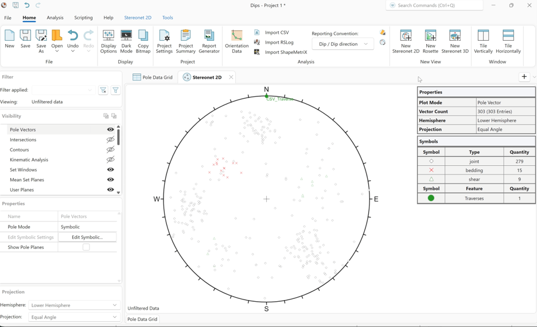Create New Rosette view
This screenshot has height=327, width=537.
click(430, 41)
